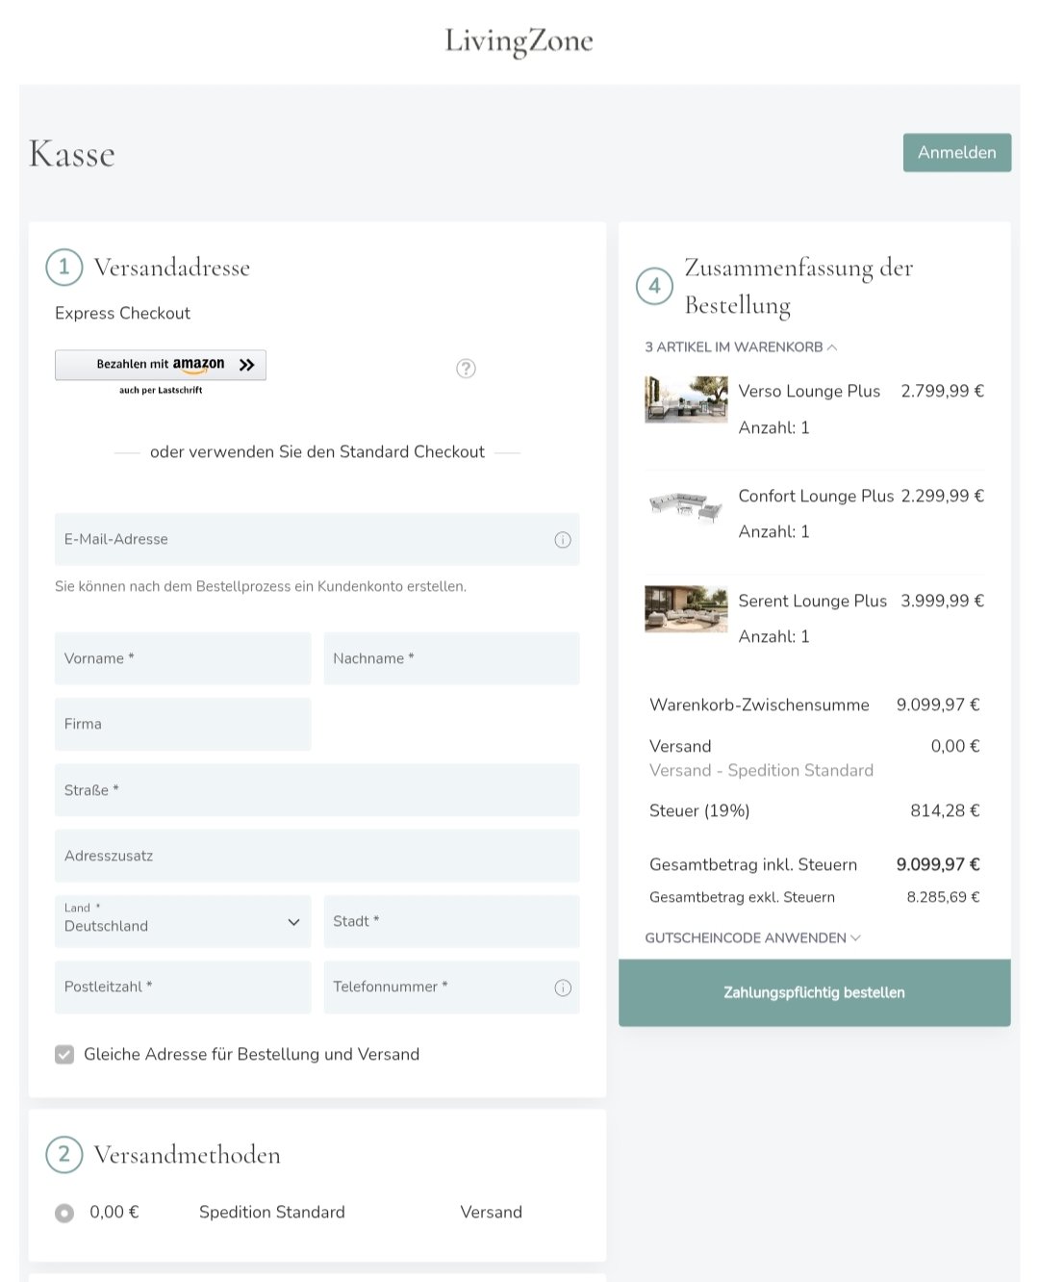The height and width of the screenshot is (1282, 1039).
Task: Uncheck Gleiche Adresse für Bestellung und Versand
Action: [64, 1055]
